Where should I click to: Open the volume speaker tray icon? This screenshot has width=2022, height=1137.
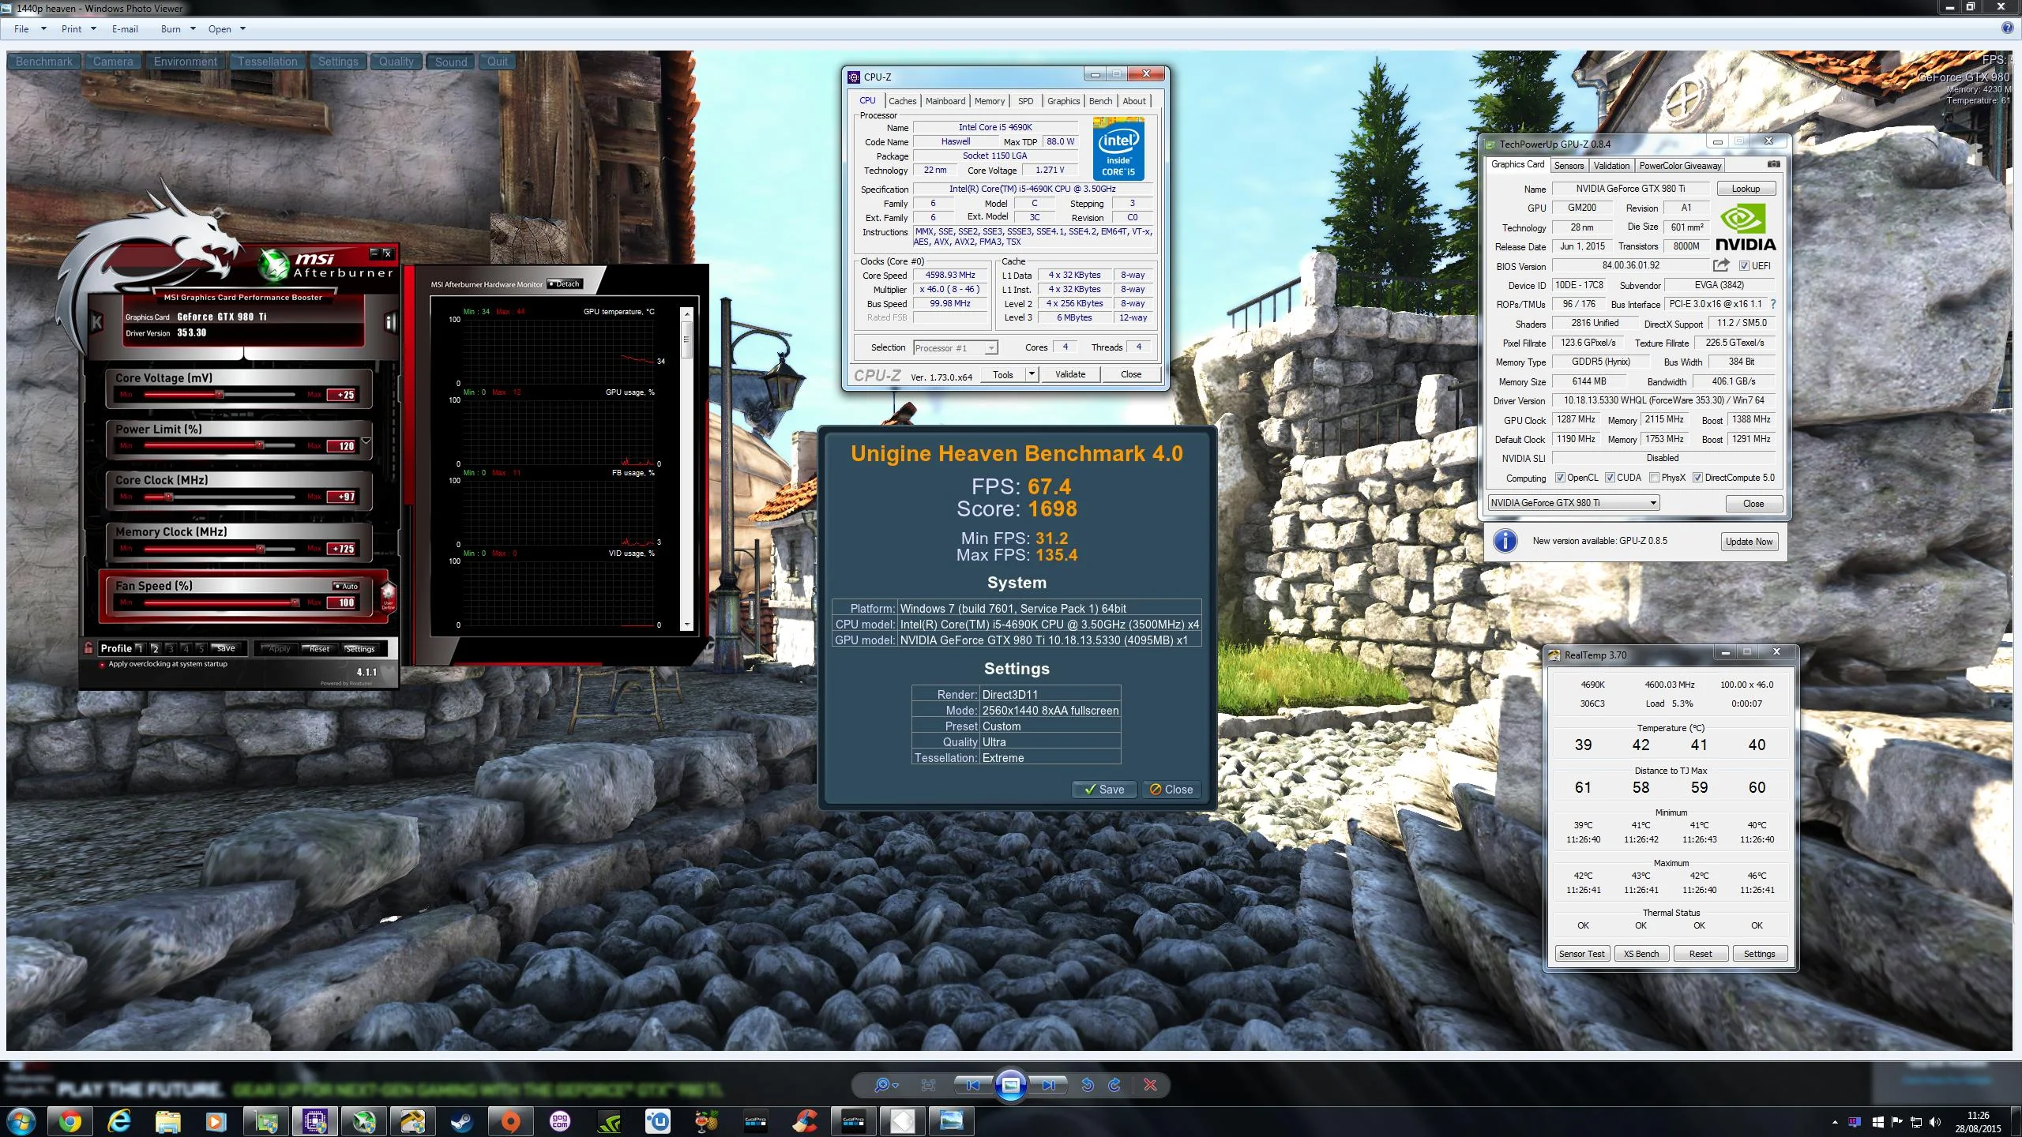tap(1934, 1122)
